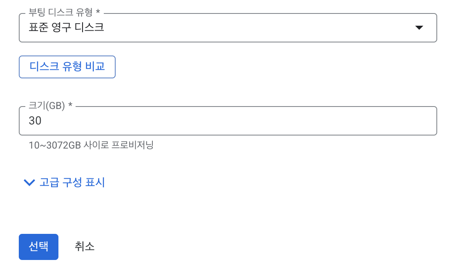Dismiss the changes by clicking 취소
Viewport: 456px width, 271px height.
(85, 247)
